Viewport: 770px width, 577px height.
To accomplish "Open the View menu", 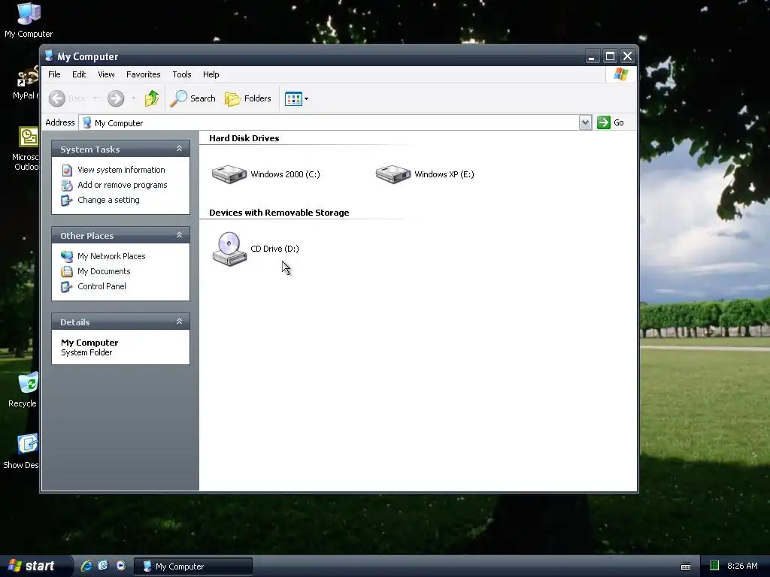I will 106,74.
